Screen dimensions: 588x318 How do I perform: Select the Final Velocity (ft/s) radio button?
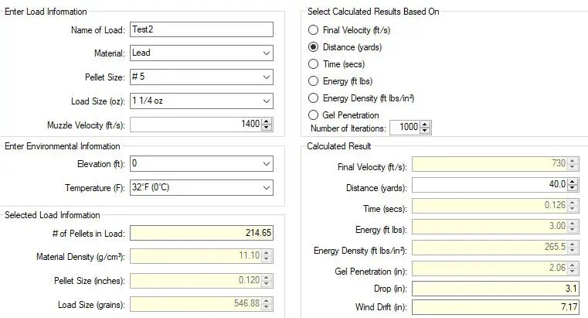point(313,30)
